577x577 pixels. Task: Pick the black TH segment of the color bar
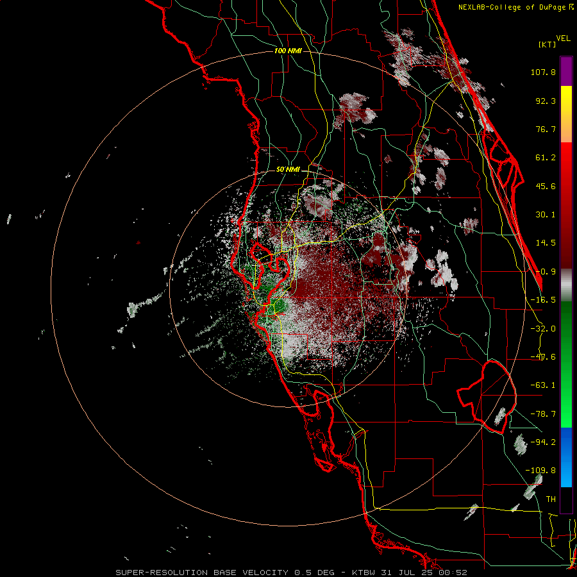(x=566, y=499)
